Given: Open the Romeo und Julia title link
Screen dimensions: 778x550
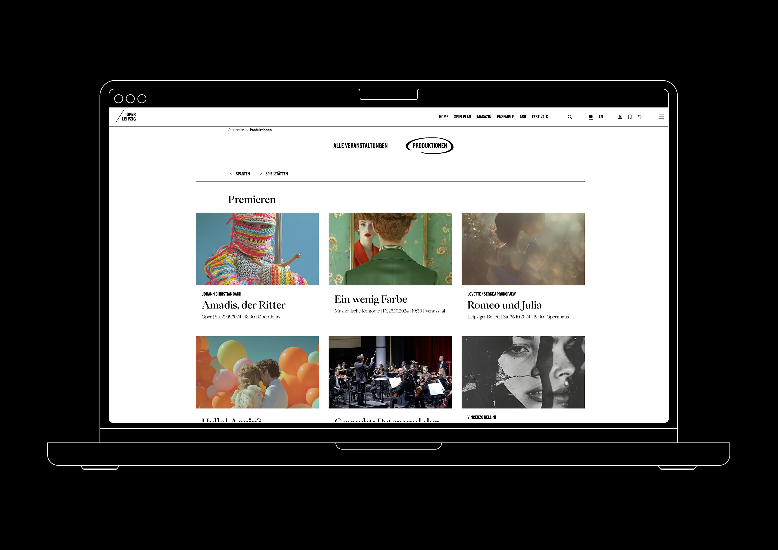Looking at the screenshot, I should 504,305.
